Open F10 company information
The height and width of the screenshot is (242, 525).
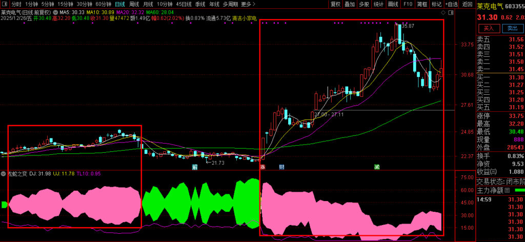(x=408, y=4)
